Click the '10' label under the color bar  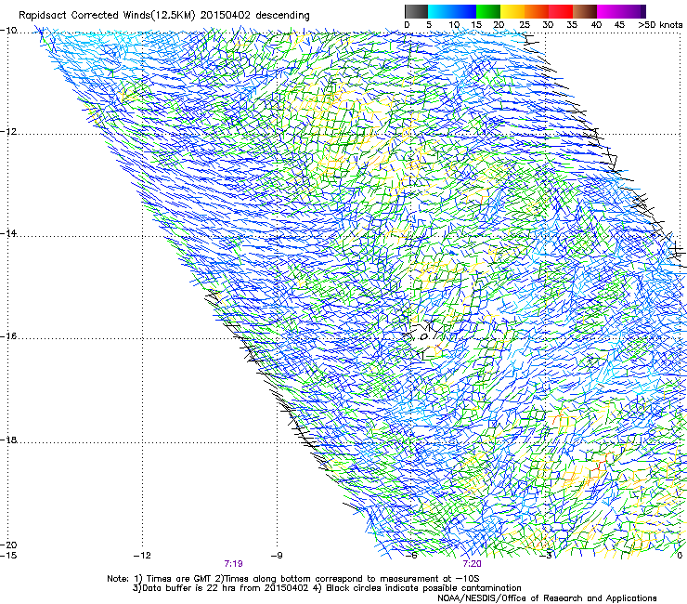pyautogui.click(x=454, y=25)
